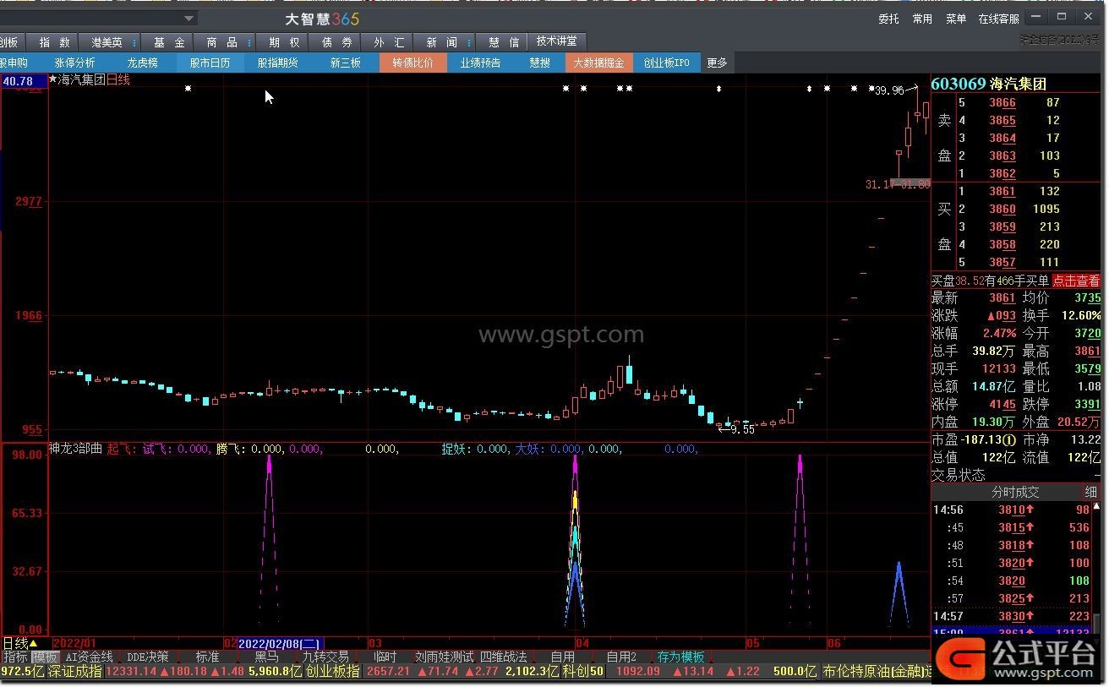Click the 慧搜 search button
This screenshot has height=687, width=1109.
540,63
